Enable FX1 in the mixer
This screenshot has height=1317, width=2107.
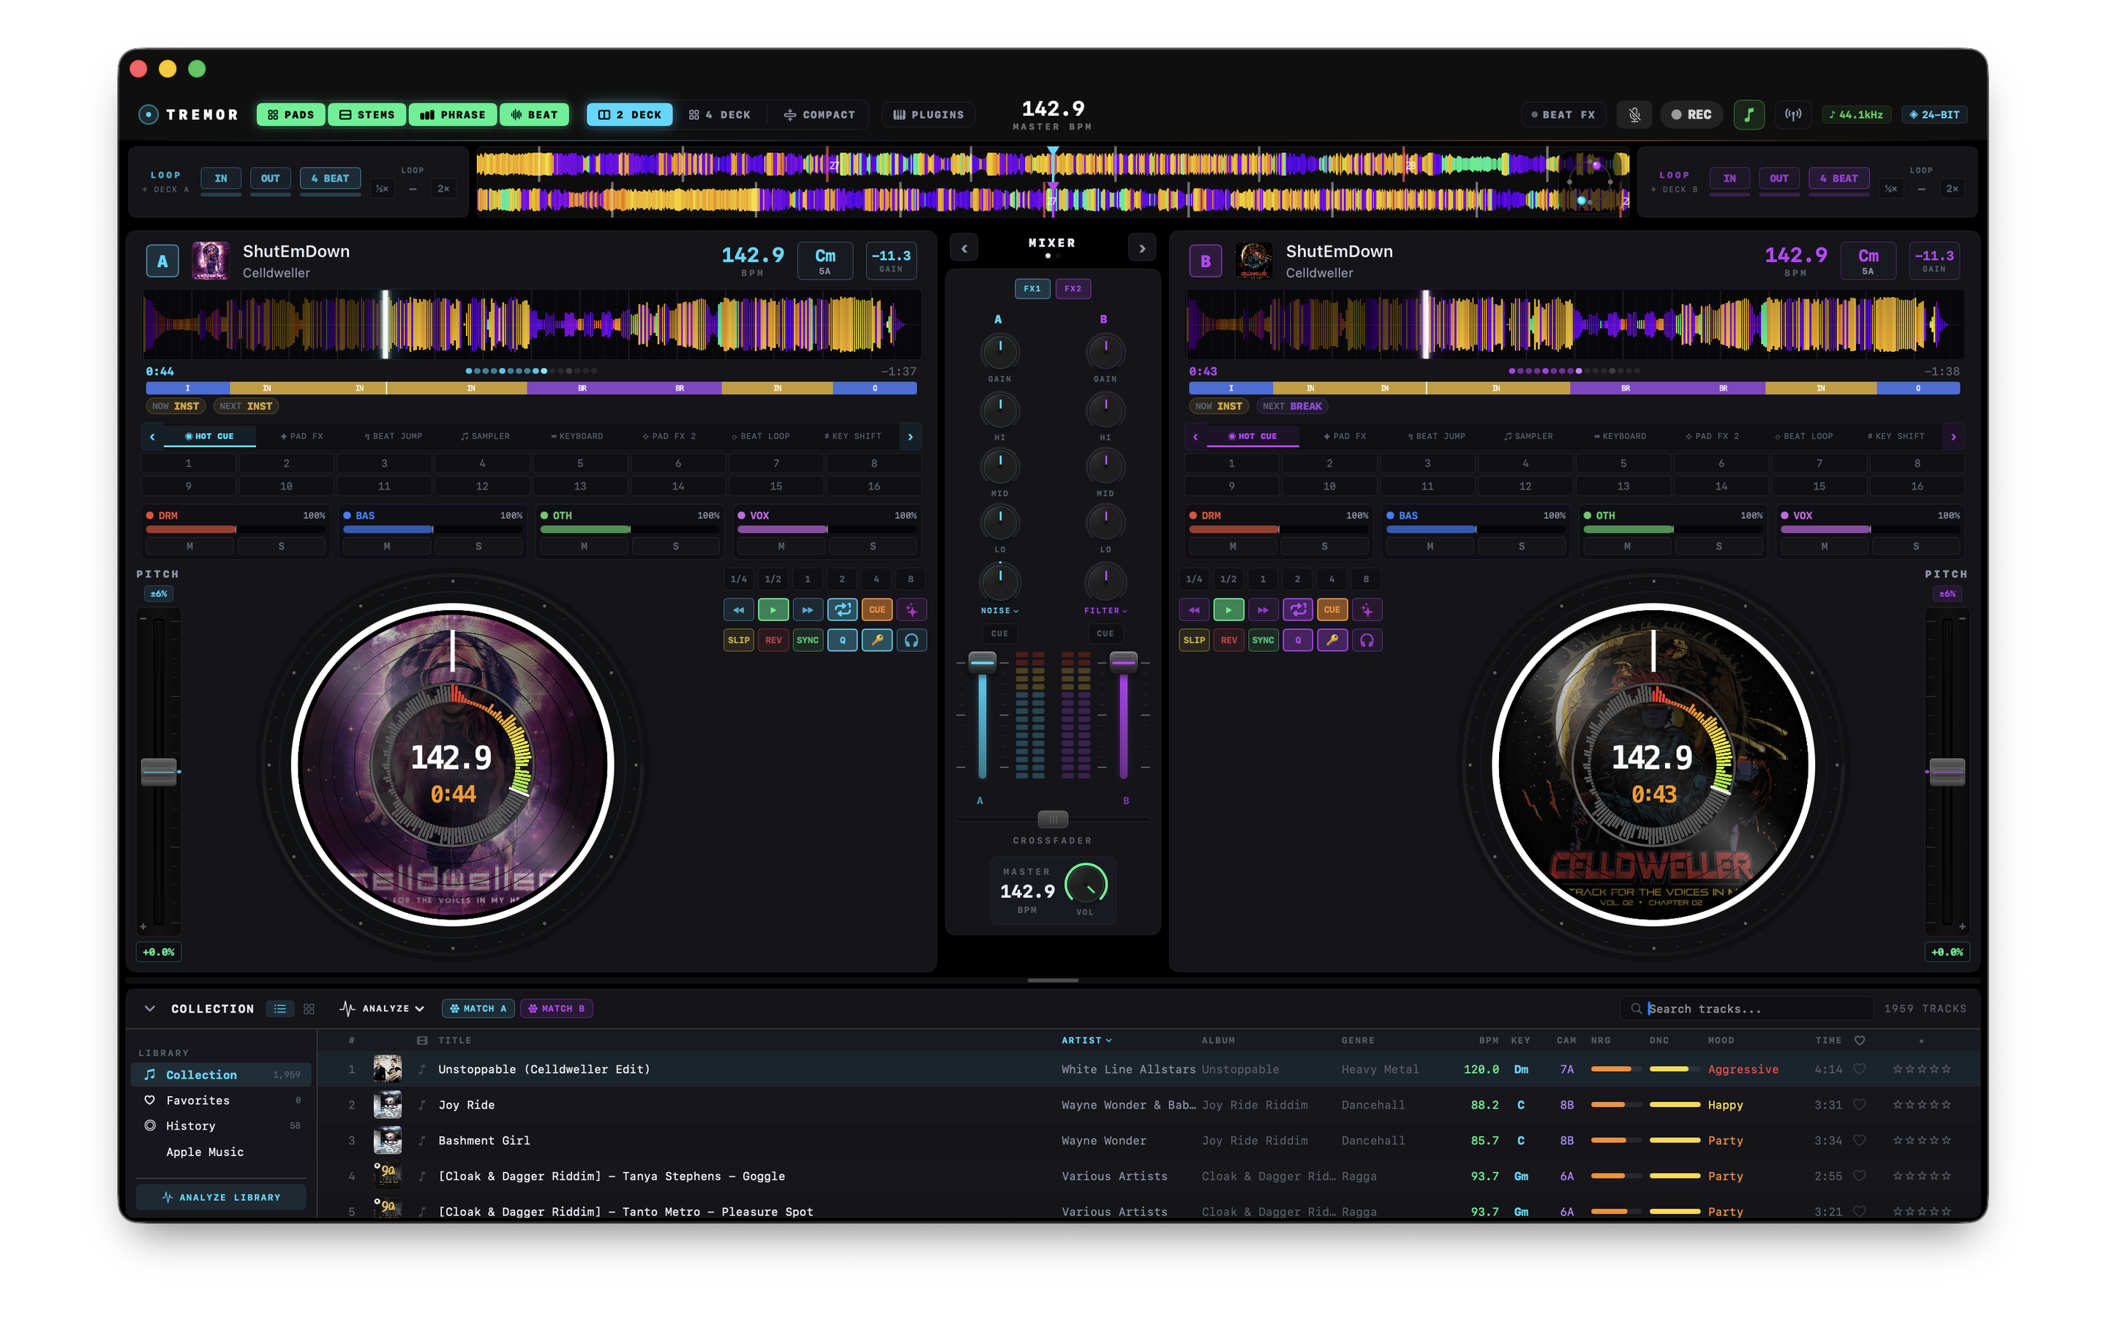[x=1032, y=288]
